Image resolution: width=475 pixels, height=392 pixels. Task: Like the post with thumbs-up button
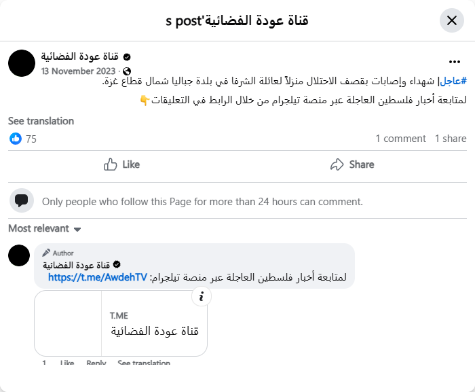[x=121, y=164]
